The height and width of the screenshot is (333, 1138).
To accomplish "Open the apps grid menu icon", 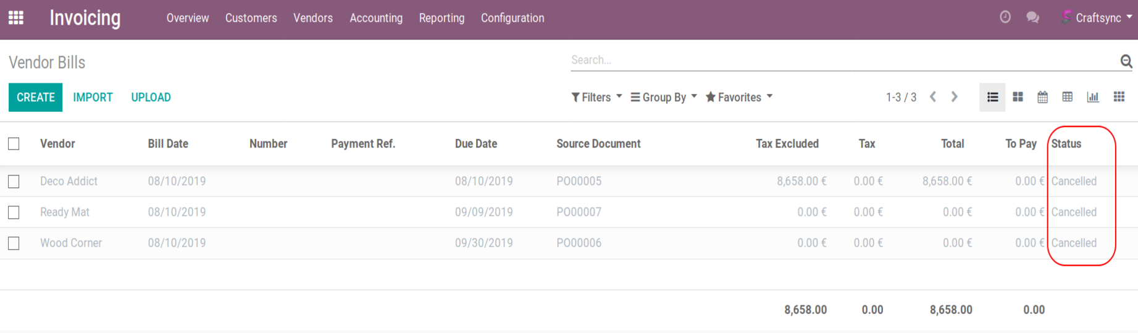I will (x=16, y=18).
